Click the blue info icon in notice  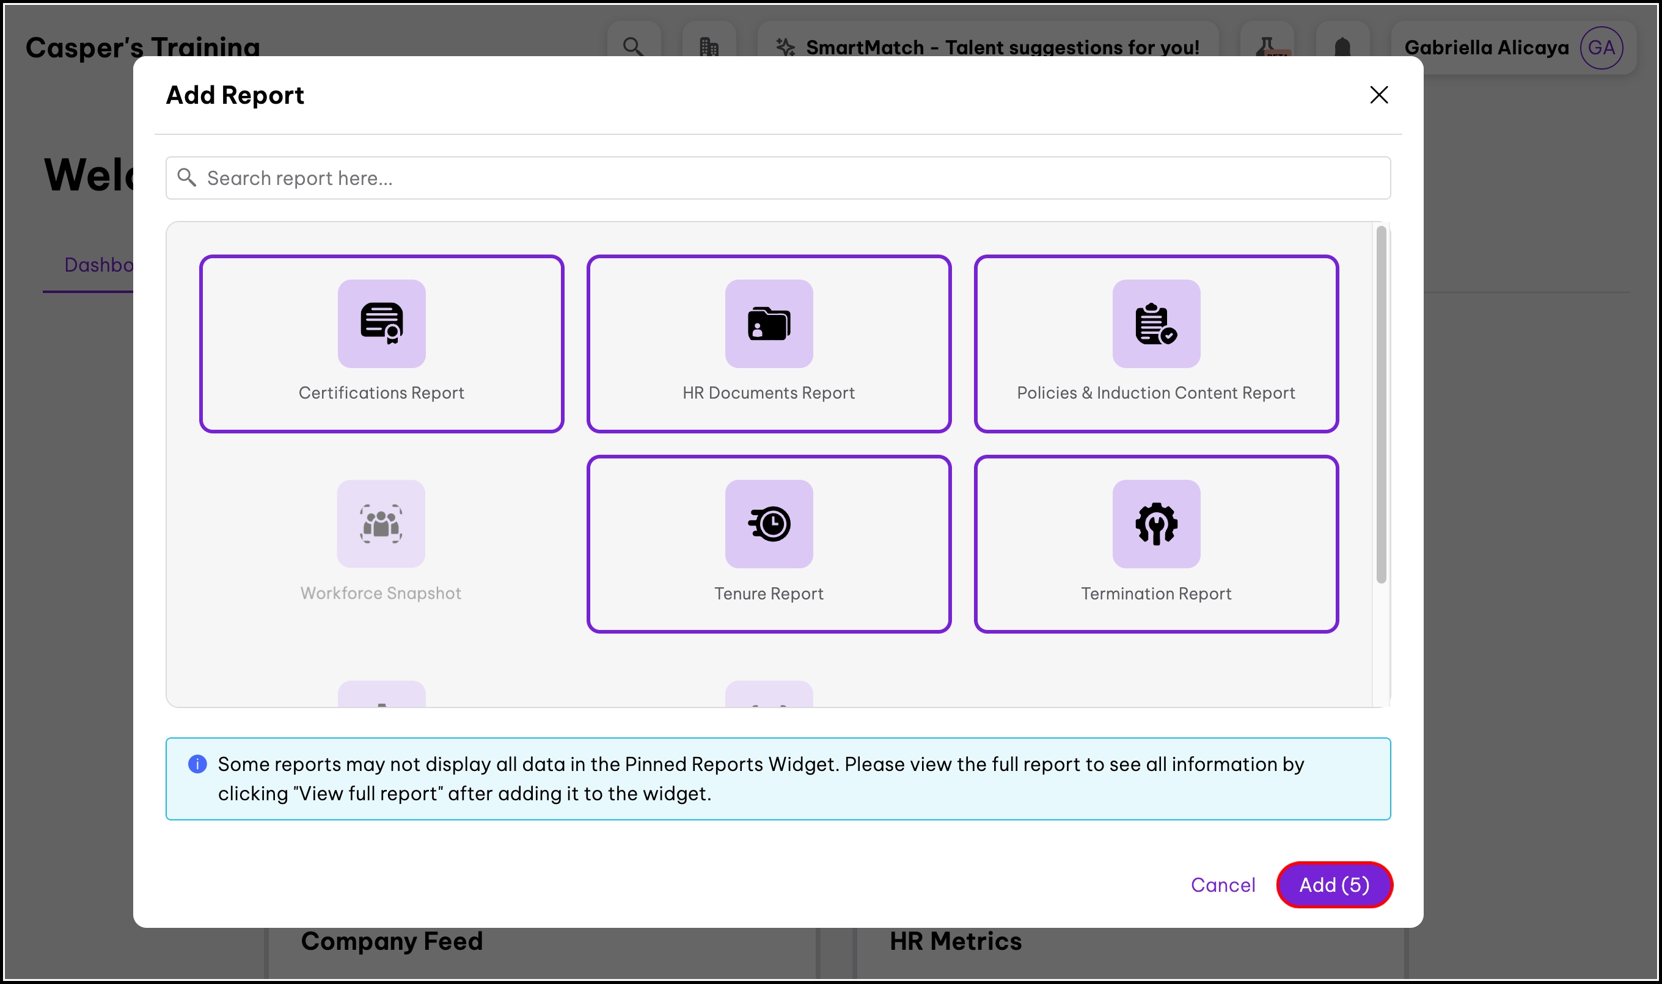[197, 764]
